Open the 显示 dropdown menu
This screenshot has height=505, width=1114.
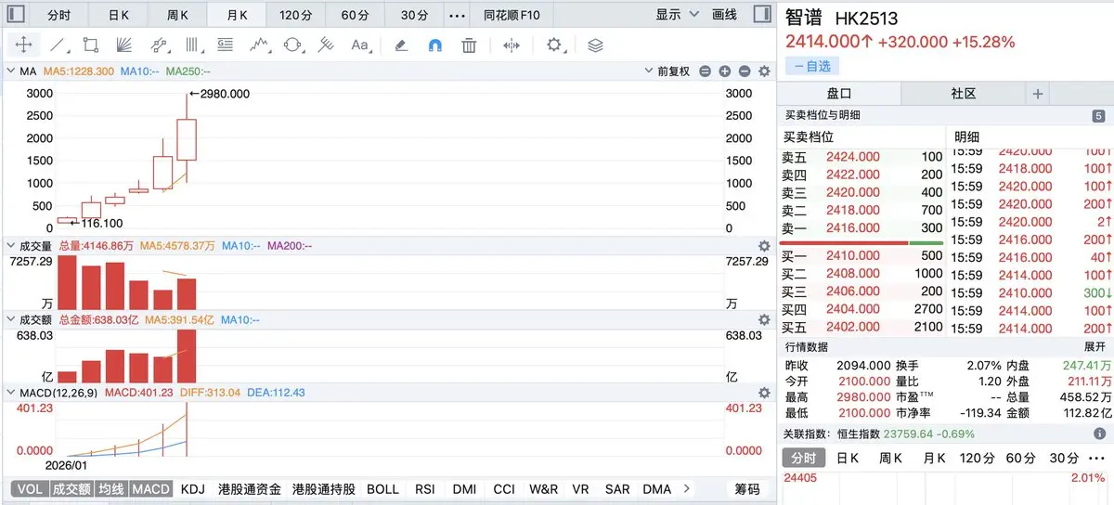[x=676, y=15]
